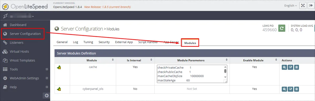Edit the cyberpanel_ols module
Image resolution: width=315 pixels, height=101 pixels.
tap(290, 89)
